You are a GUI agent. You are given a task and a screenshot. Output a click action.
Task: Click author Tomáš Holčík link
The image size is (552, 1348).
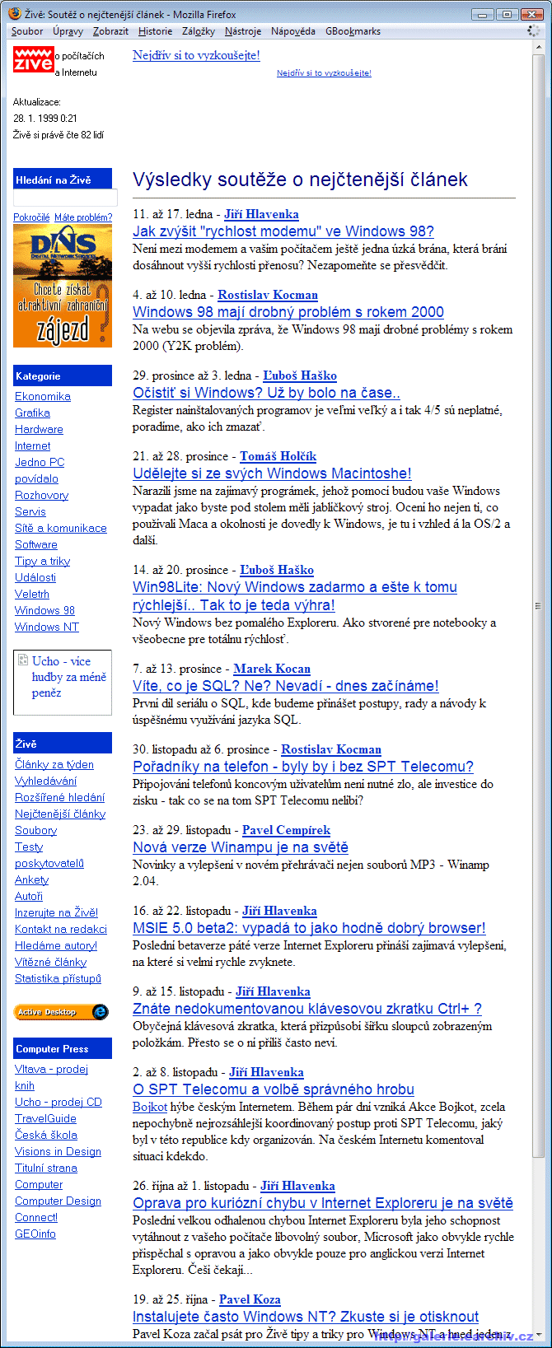(x=278, y=456)
